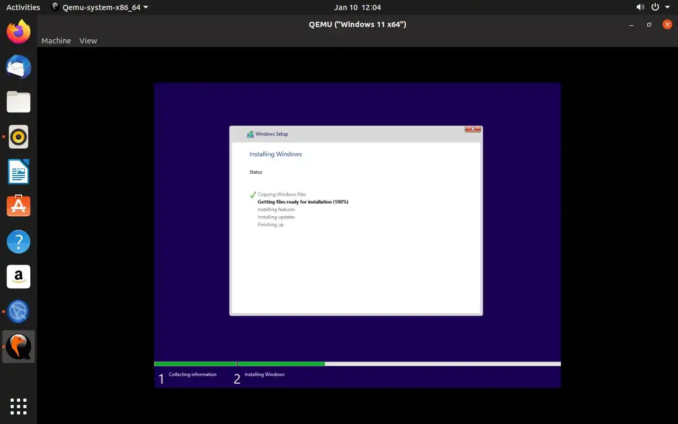The height and width of the screenshot is (424, 678).
Task: Click step 2 Installing Windows label
Action: click(264, 375)
